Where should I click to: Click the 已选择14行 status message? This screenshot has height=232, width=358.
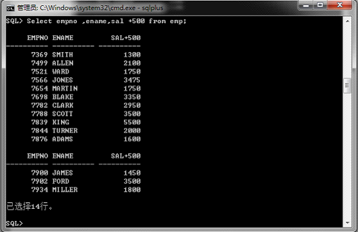(x=30, y=206)
